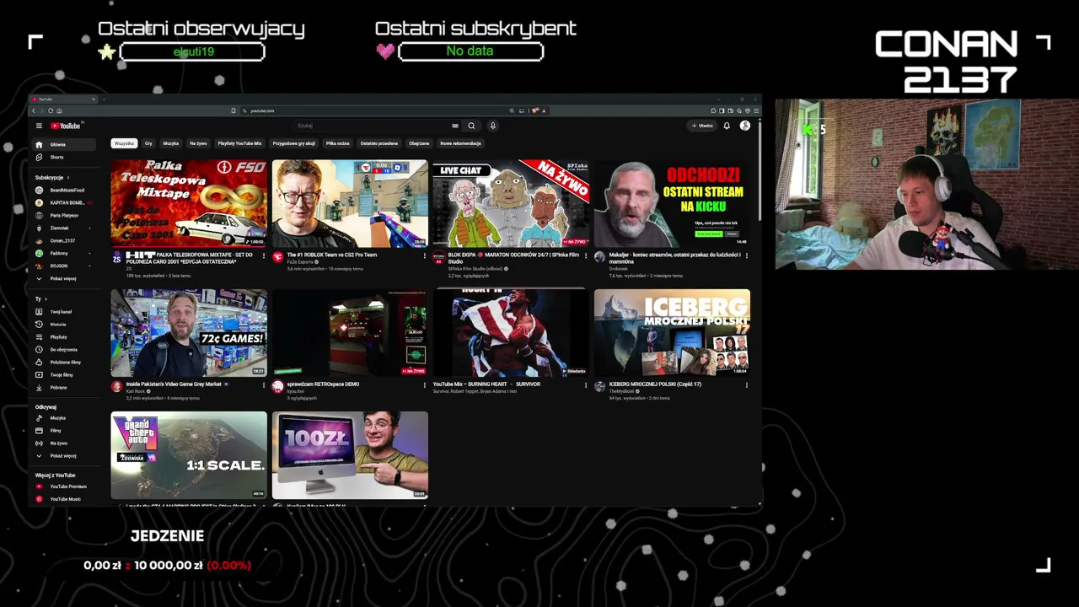
Task: Open Polubione filmy liked videos
Action: [x=65, y=363]
